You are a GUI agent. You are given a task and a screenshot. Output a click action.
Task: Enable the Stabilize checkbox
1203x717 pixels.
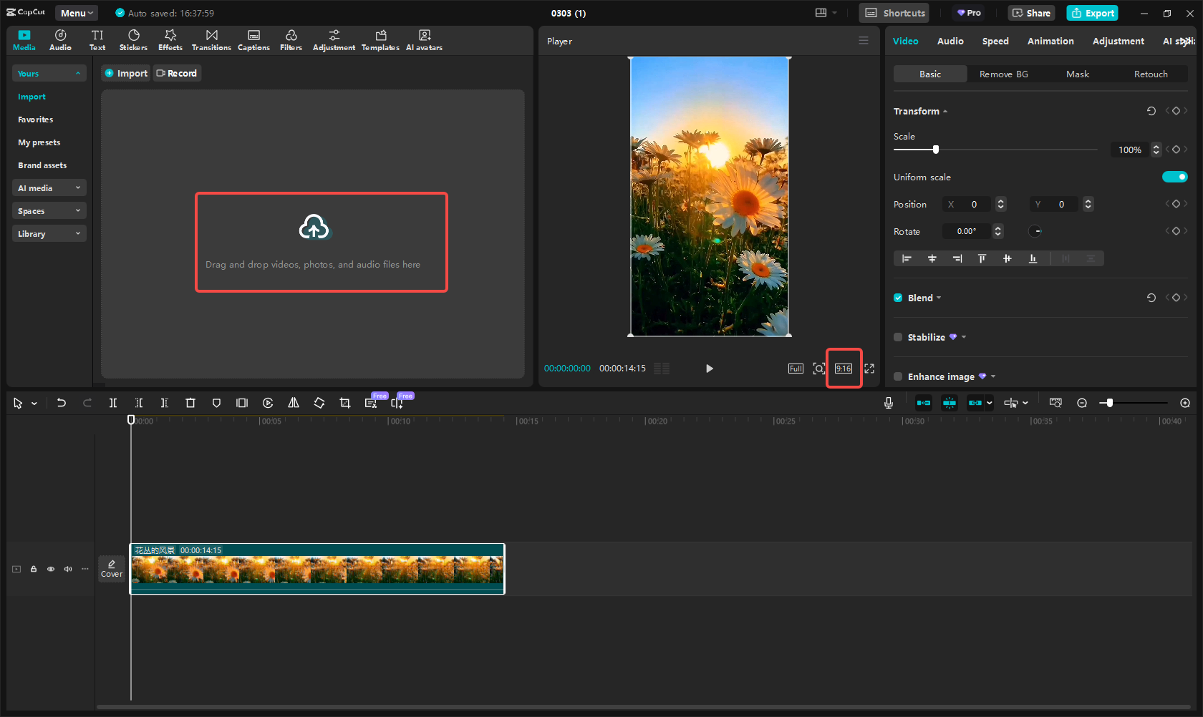898,337
